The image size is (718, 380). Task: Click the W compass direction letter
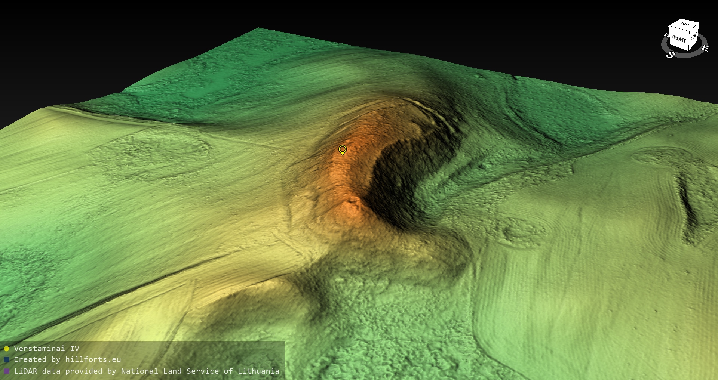coord(666,36)
